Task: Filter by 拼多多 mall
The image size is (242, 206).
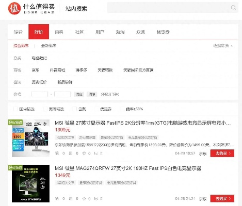Action: [x=81, y=70]
